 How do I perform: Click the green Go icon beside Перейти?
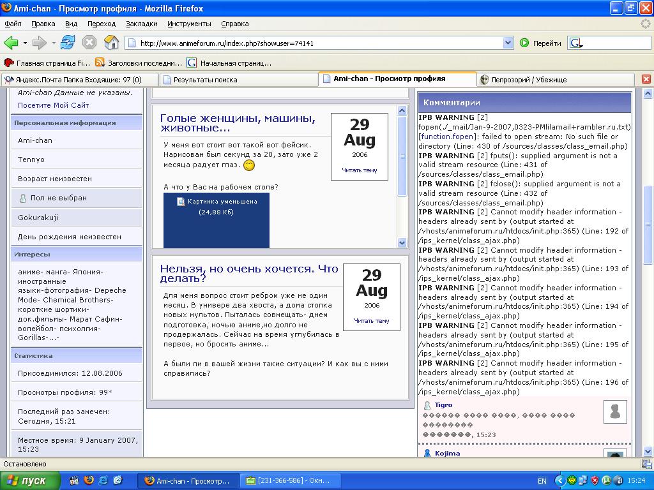(x=524, y=43)
